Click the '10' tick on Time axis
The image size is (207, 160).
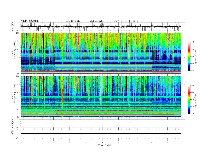click(x=184, y=142)
